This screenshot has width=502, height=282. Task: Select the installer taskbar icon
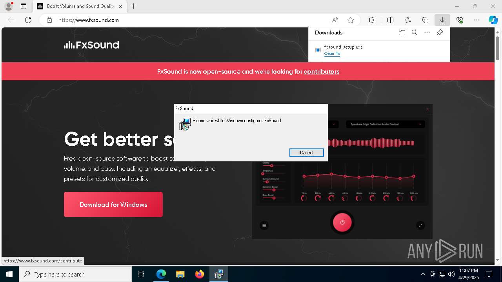[x=218, y=274]
